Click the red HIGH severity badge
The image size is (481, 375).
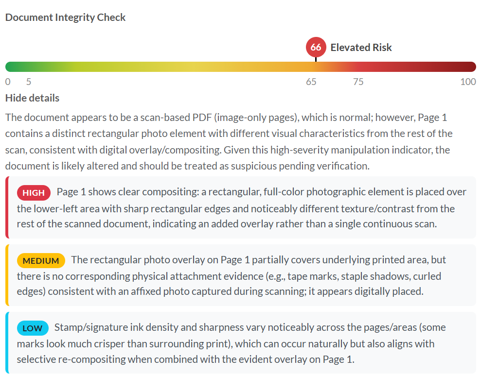coord(34,193)
